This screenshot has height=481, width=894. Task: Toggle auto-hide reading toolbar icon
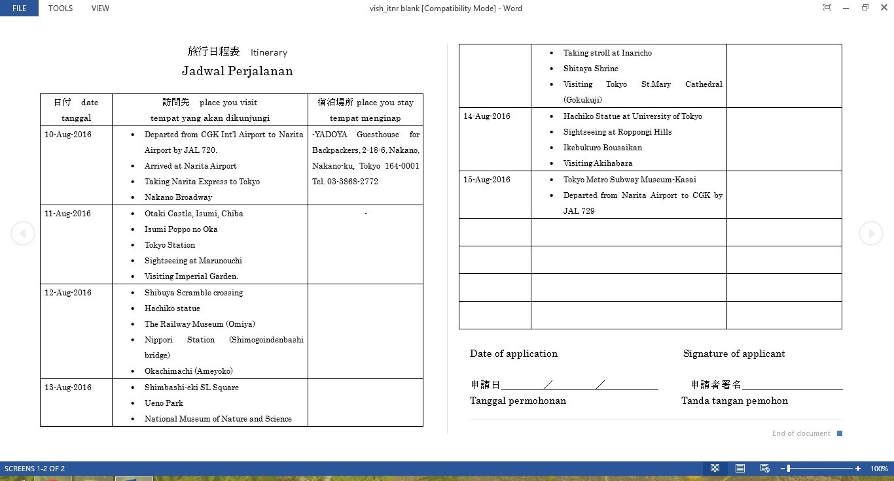827,8
